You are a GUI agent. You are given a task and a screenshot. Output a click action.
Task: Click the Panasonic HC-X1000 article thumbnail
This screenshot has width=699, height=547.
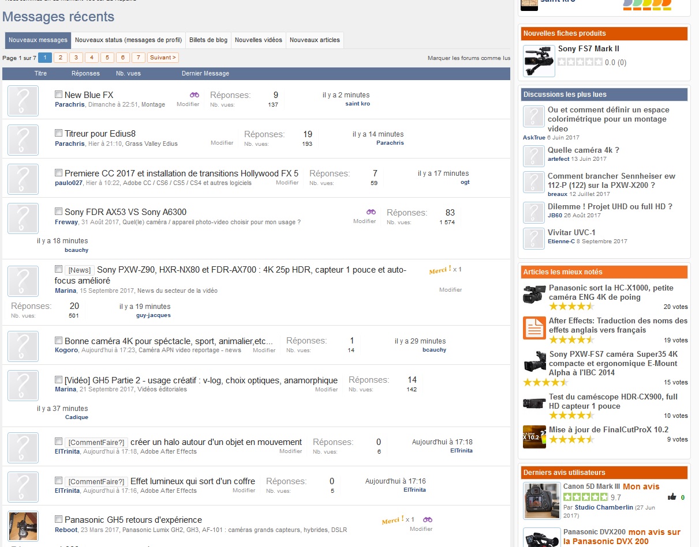(x=534, y=294)
